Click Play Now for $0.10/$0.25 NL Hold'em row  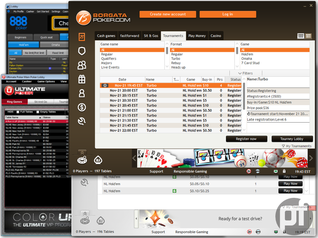290,191
